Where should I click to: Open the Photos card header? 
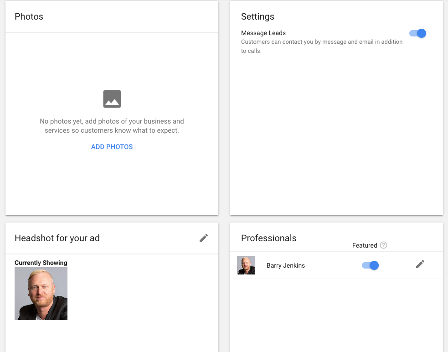click(29, 16)
